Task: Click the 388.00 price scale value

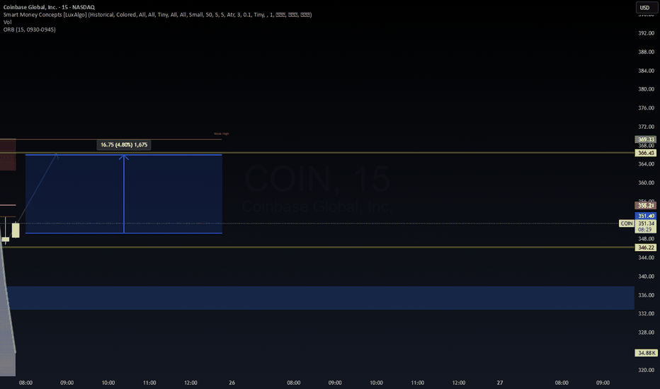Action: 646,52
